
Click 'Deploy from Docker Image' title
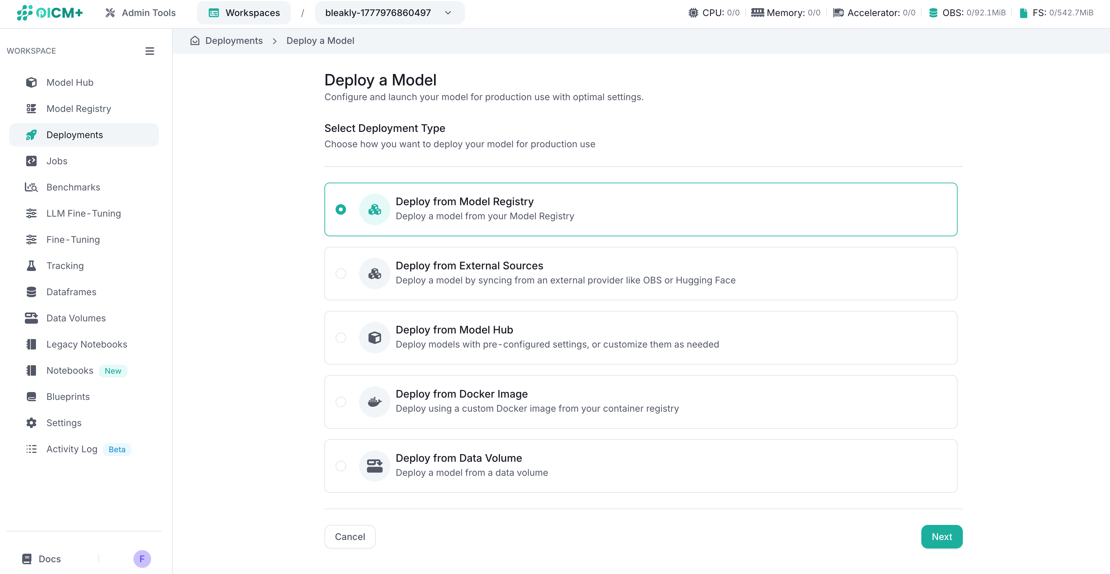pos(461,394)
